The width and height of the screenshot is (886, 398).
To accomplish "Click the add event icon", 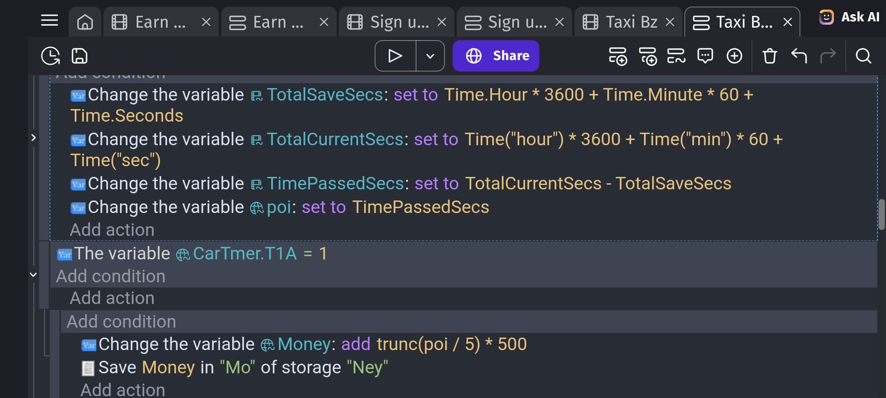I will point(618,56).
